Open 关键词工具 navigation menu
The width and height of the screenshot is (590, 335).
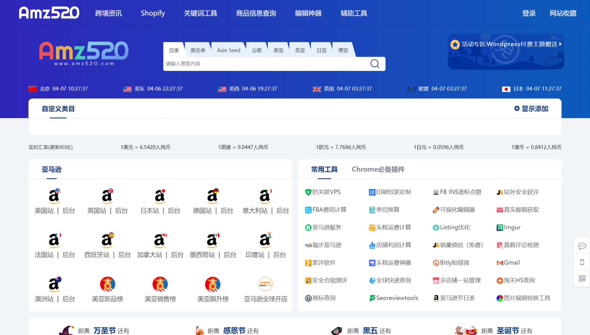pos(200,13)
